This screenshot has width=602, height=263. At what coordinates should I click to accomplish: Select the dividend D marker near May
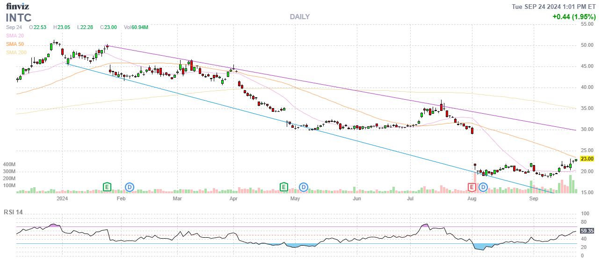pos(304,187)
